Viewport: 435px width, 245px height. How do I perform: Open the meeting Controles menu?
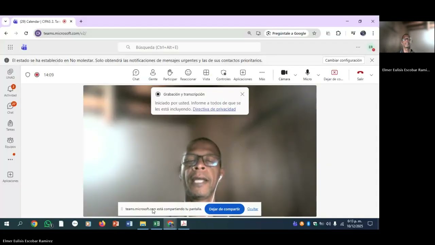coord(223,75)
